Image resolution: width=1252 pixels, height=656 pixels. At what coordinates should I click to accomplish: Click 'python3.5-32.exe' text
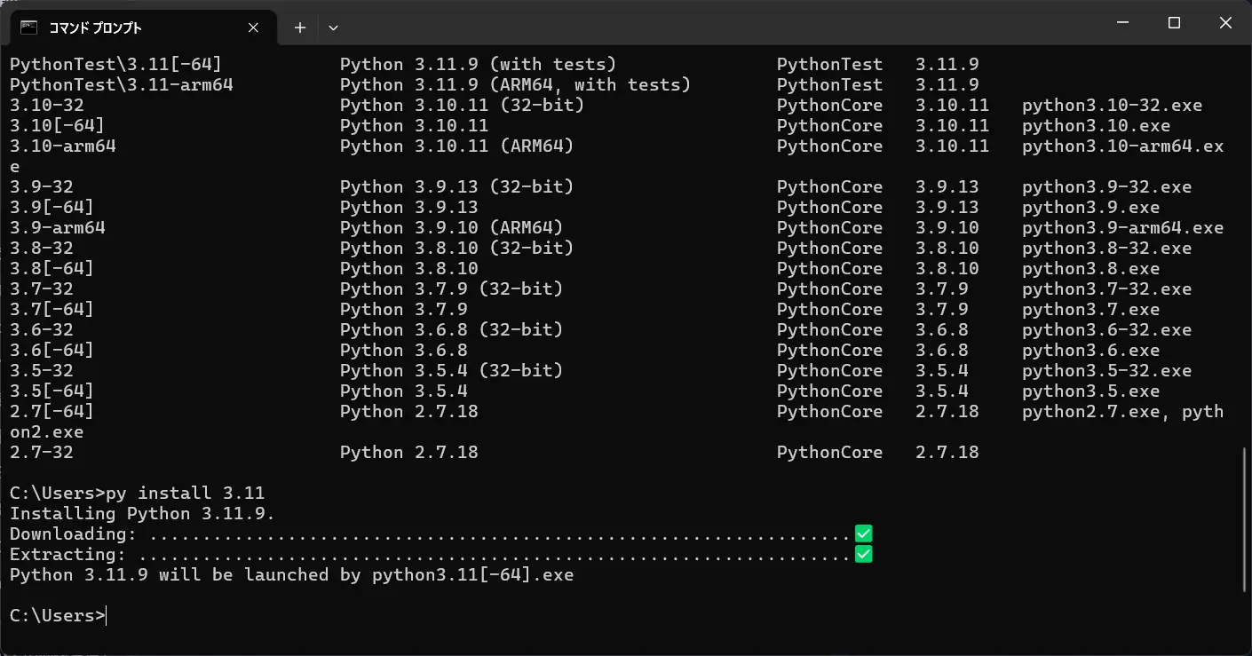click(1106, 370)
